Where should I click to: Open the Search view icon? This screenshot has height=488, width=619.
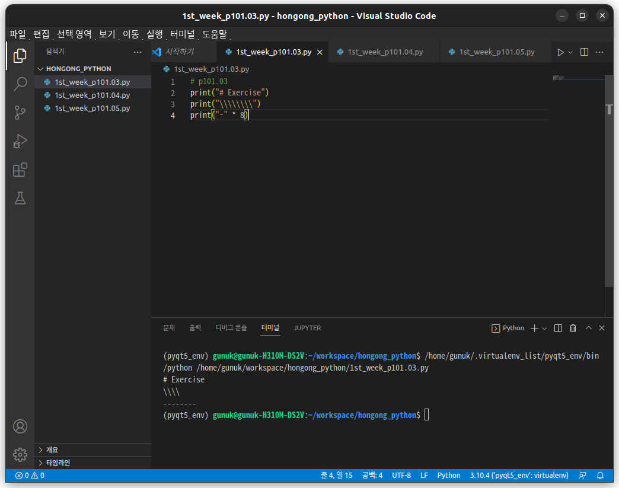coord(20,84)
